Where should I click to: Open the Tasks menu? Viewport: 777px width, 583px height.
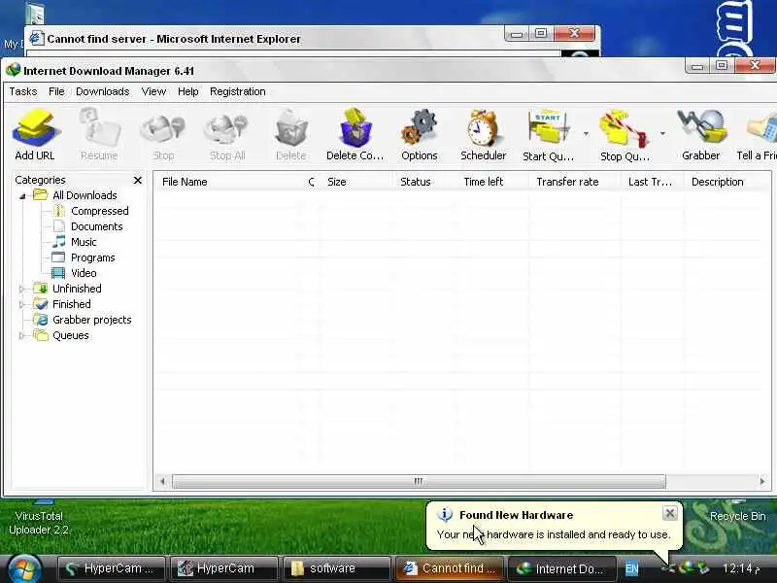pos(22,91)
